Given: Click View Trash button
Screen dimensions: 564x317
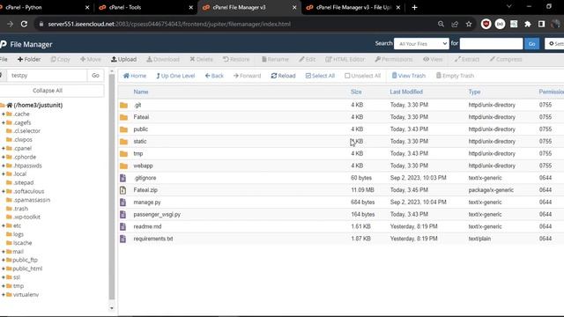Looking at the screenshot, I should (409, 76).
